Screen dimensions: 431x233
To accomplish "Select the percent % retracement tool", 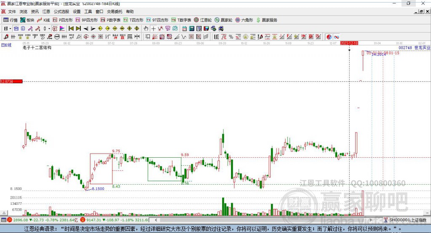I will pyautogui.click(x=231, y=37).
